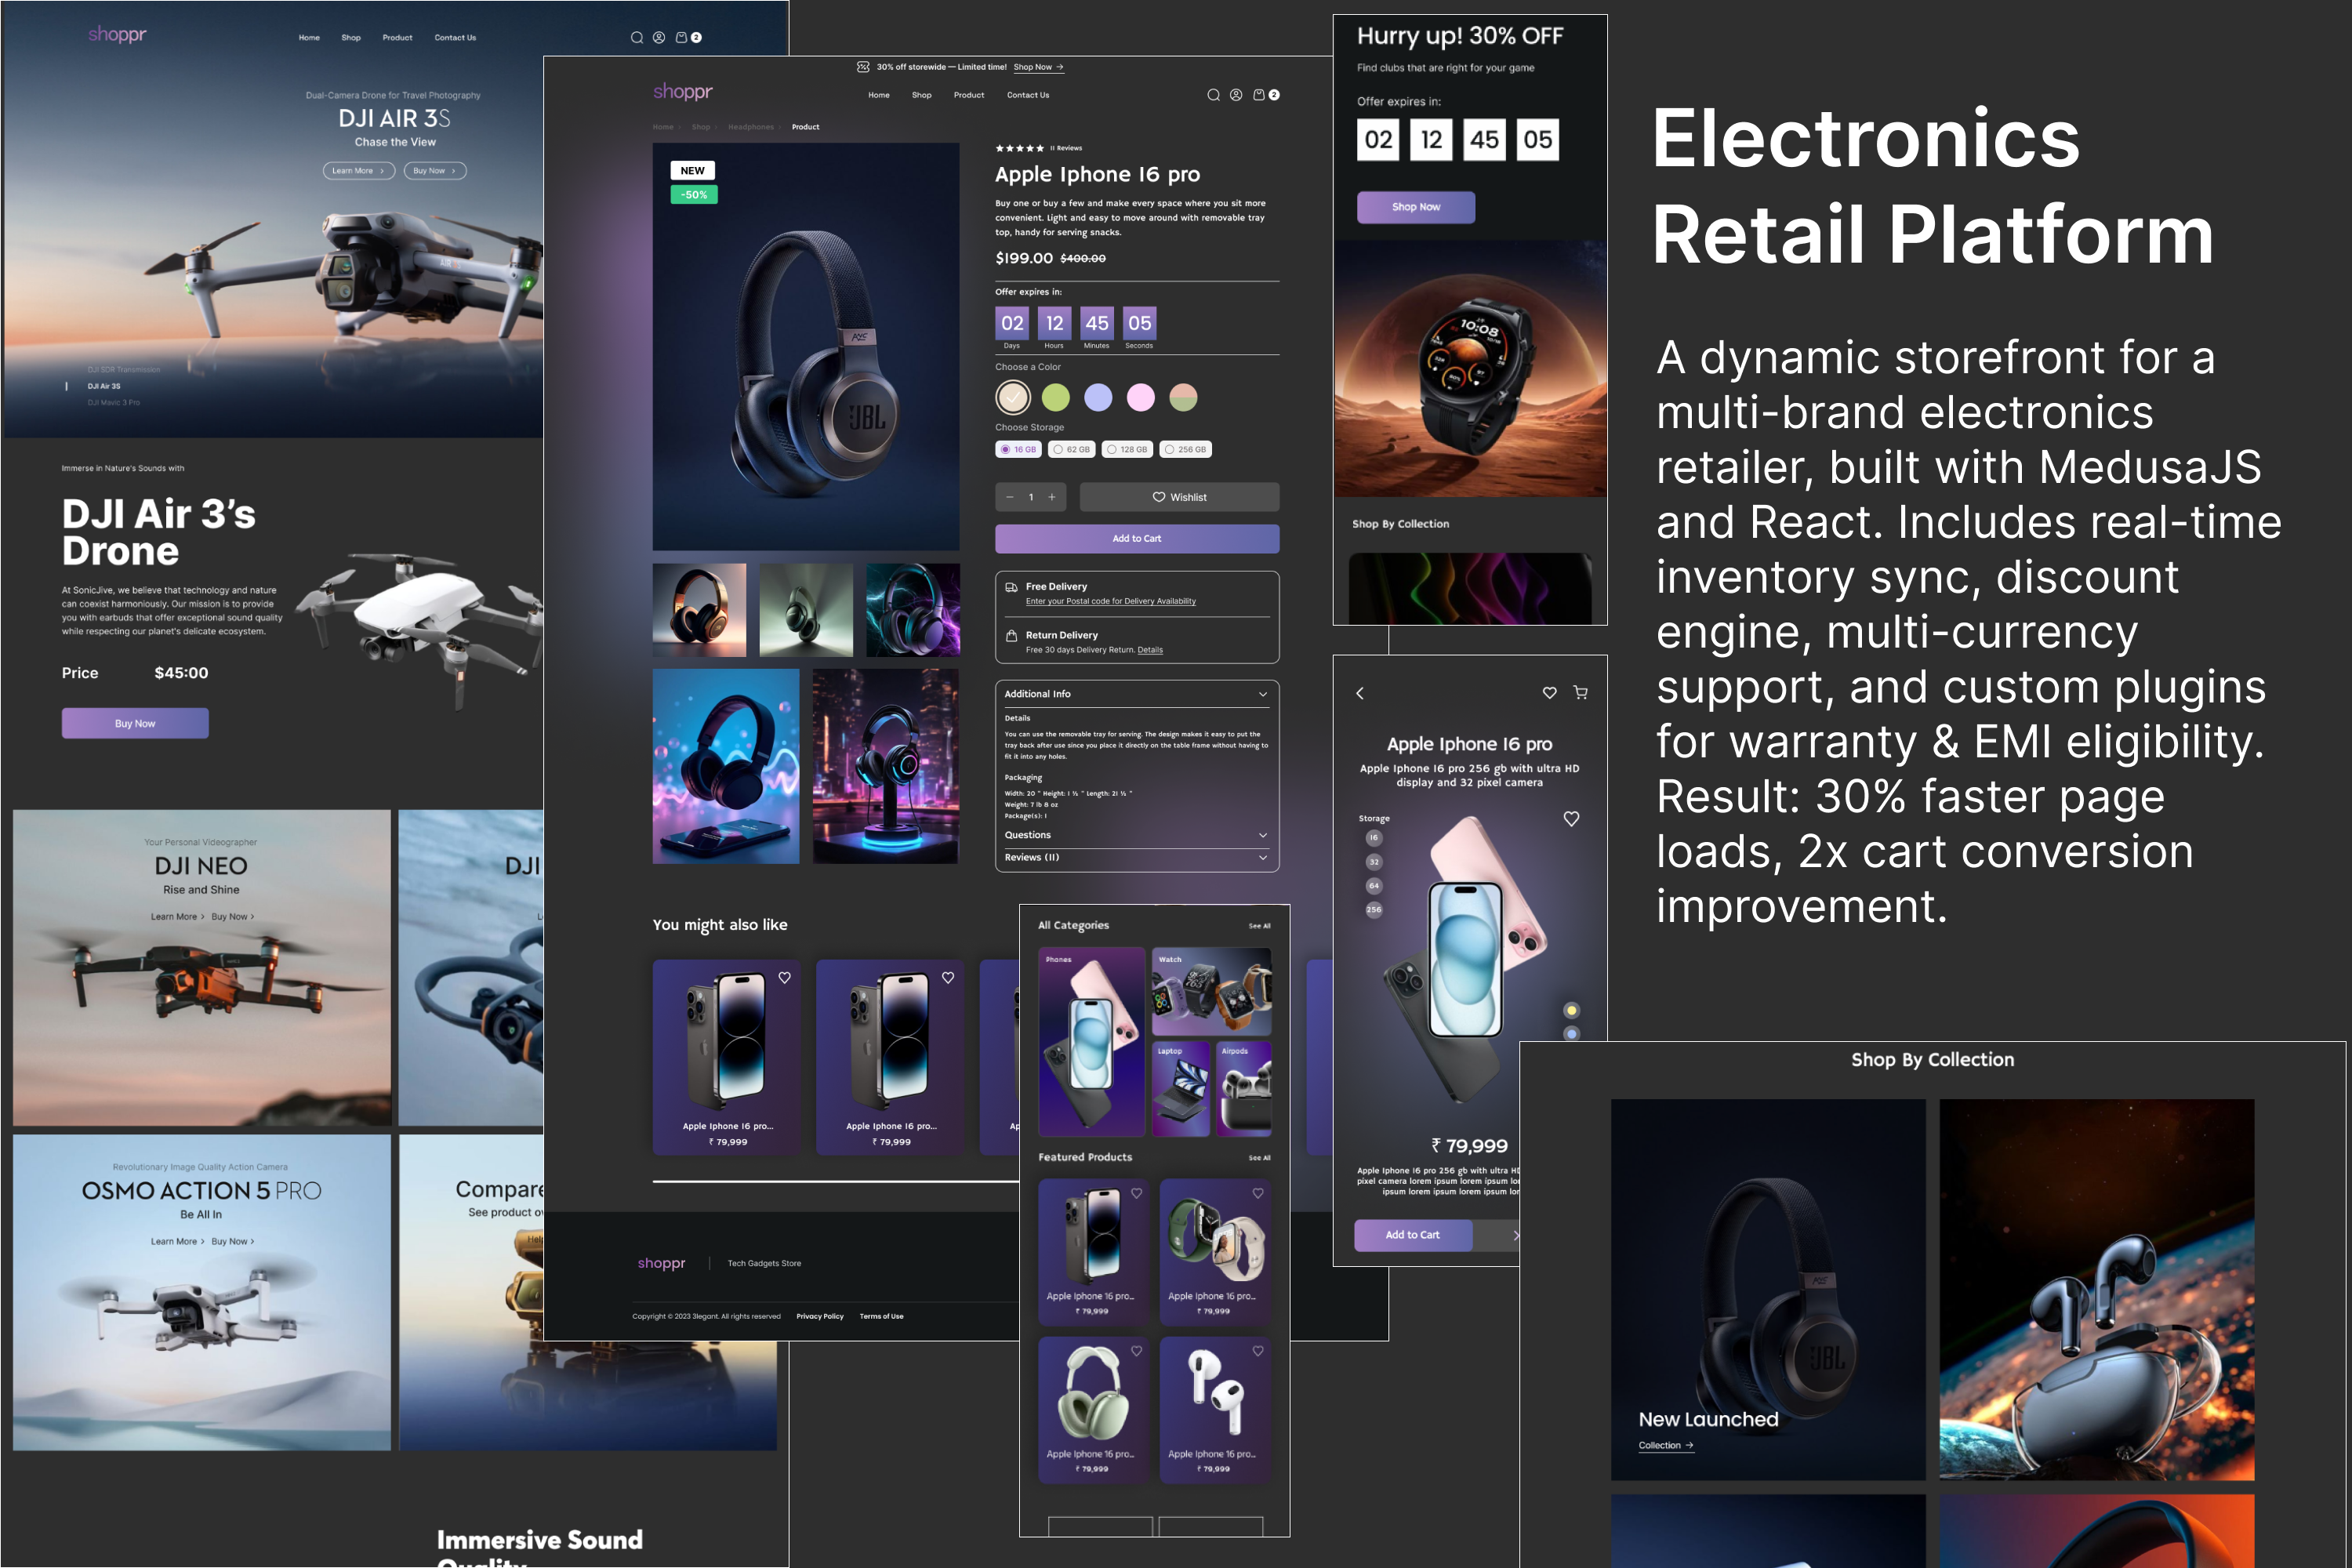Heart the featured black iPhone card
Viewport: 2352px width, 1568px height.
point(1137,1193)
